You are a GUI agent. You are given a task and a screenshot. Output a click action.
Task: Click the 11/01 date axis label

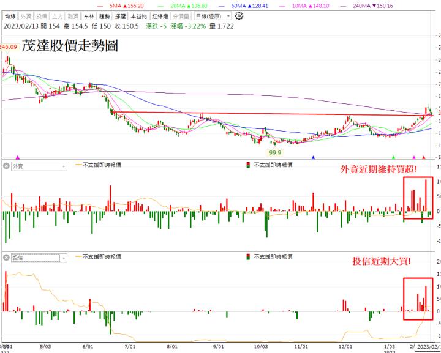[301, 346]
